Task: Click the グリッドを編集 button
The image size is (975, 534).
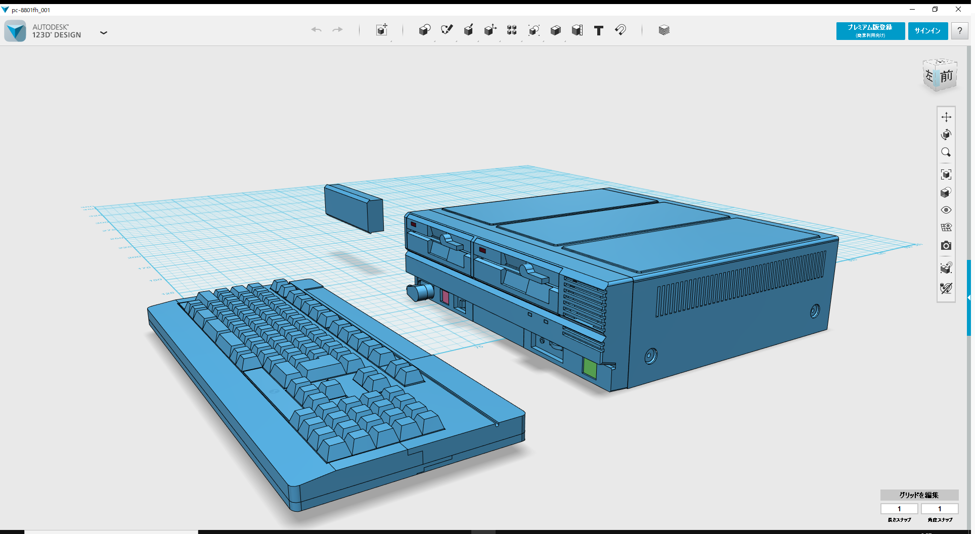Action: click(x=918, y=496)
